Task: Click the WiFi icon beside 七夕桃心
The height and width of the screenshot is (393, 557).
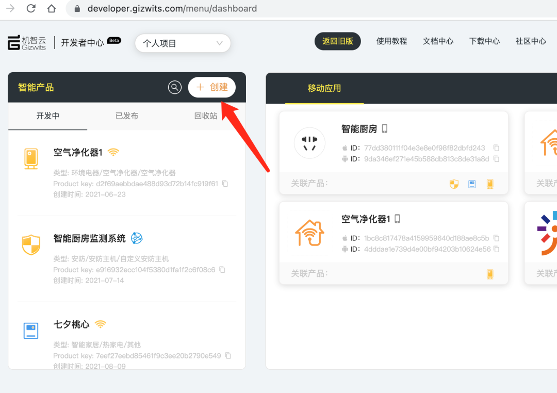Action: (100, 324)
